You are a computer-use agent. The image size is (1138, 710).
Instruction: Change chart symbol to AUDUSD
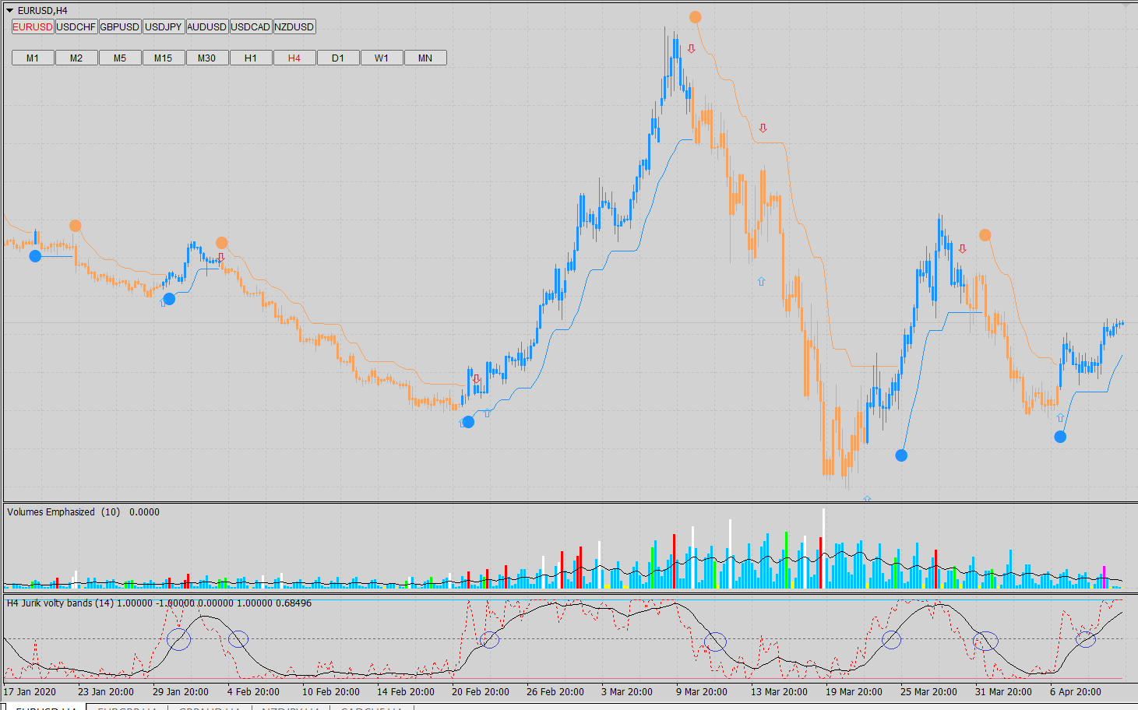[207, 26]
